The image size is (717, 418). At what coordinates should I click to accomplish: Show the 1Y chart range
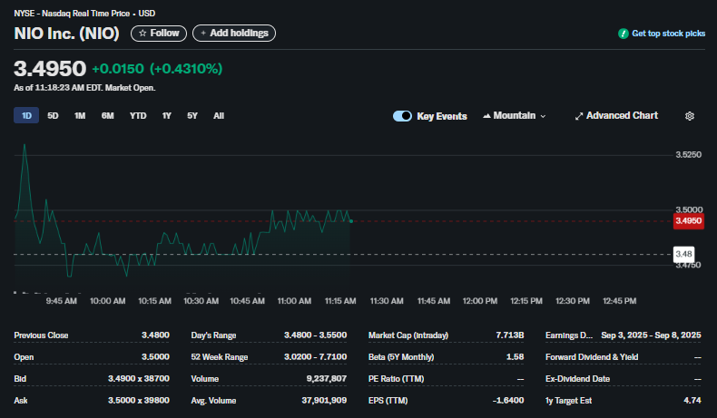(166, 115)
